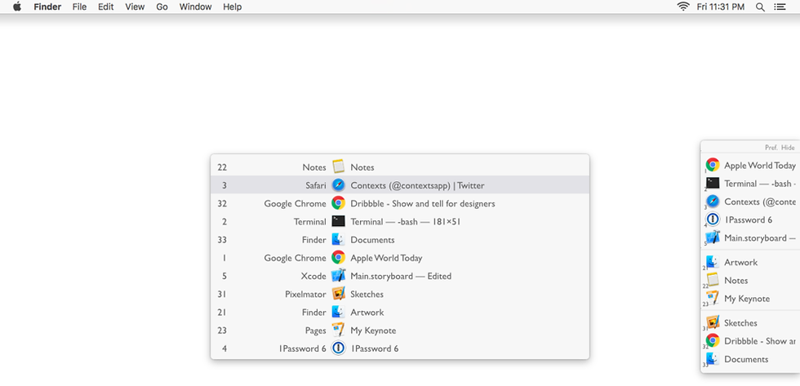Click Safari icon in sidebar
800x386 pixels.
(713, 202)
